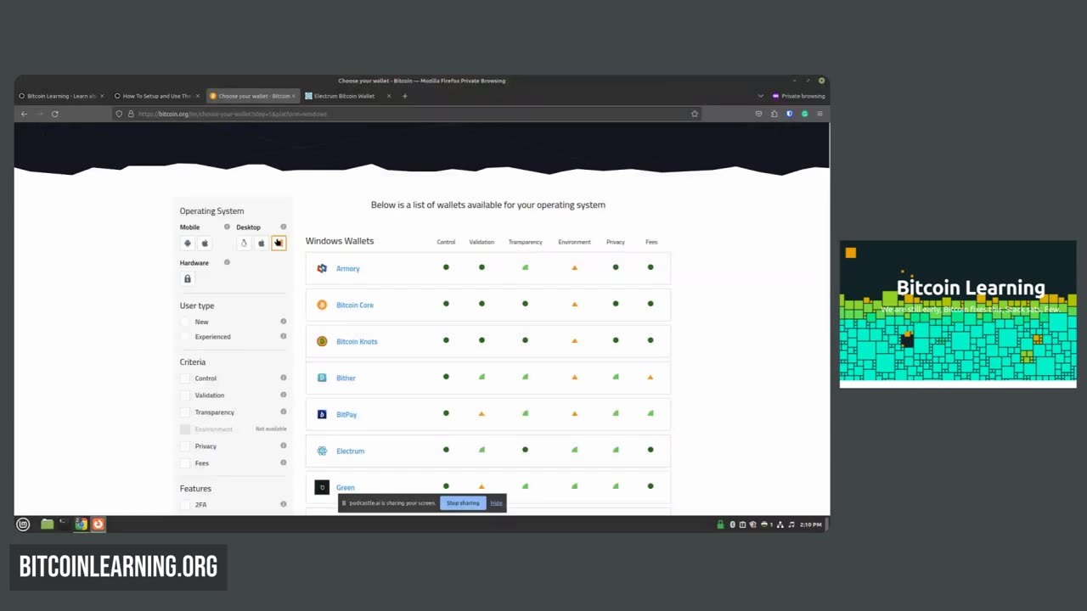The height and width of the screenshot is (611, 1087).
Task: Open the Bitcoin Knots wallet link
Action: pyautogui.click(x=357, y=341)
